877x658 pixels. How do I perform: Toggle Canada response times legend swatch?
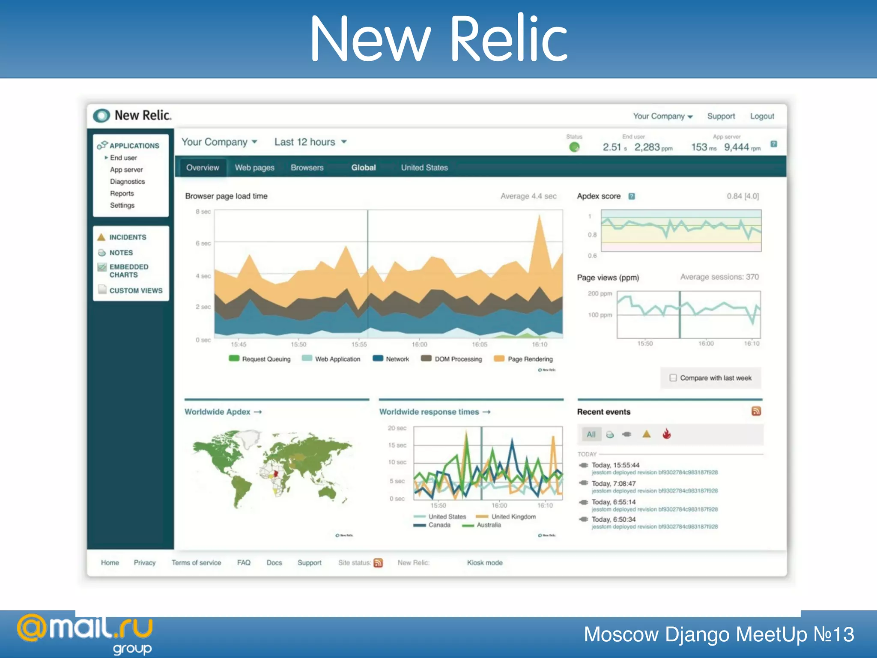coord(420,525)
